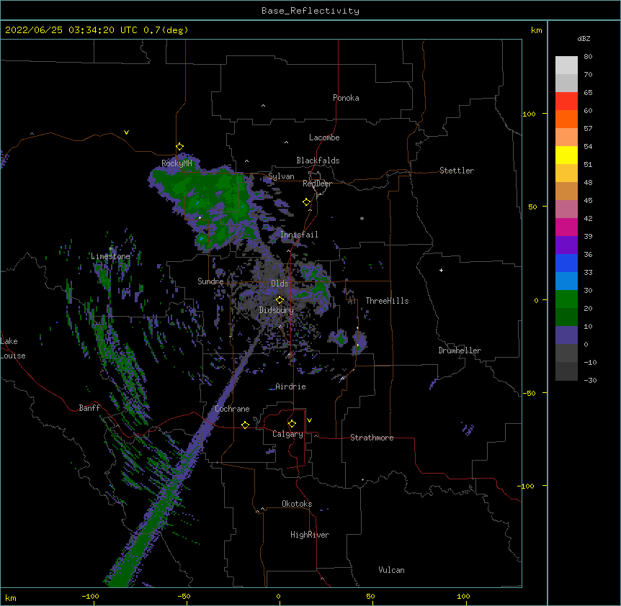
Task: Click the Base_Reflectivity title
Action: point(310,11)
